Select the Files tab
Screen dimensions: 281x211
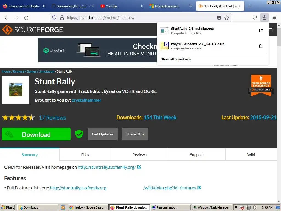click(x=85, y=155)
